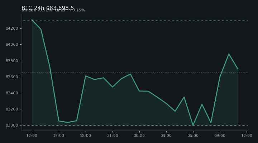
Task: Click the 09:00 x-axis label
Action: 220,135
